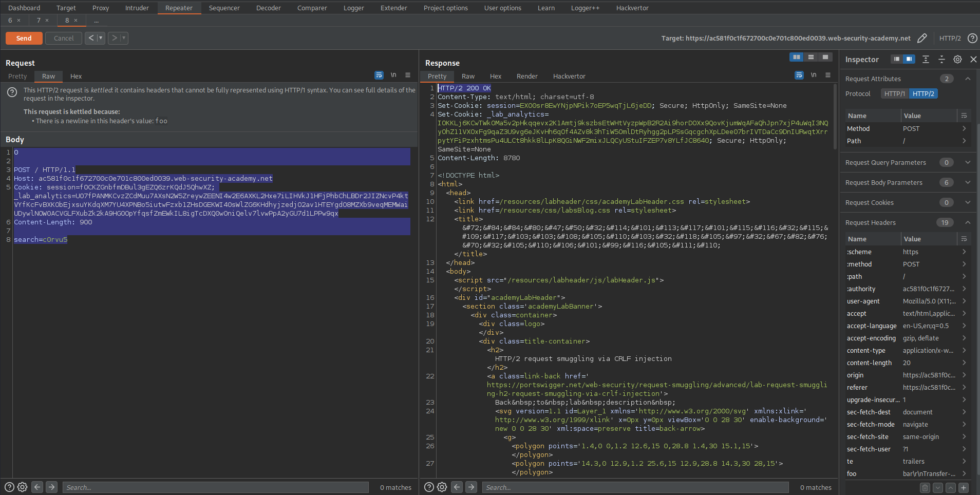Dock the Inspector panel on the left

click(x=897, y=59)
